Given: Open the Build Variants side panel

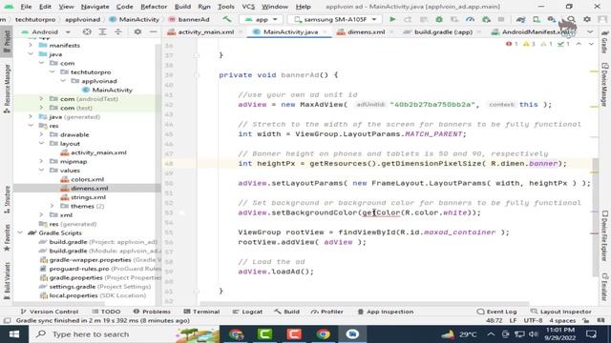Looking at the screenshot, I should (x=7, y=280).
